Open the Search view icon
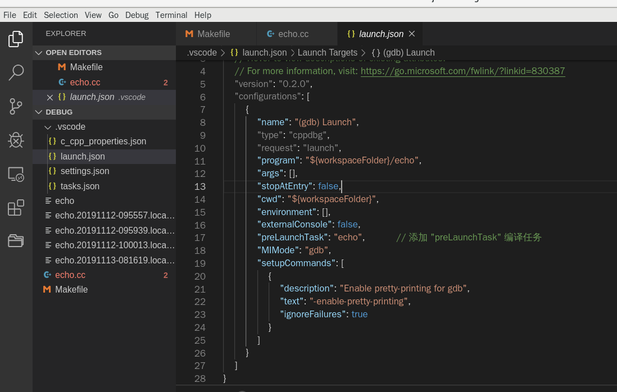The width and height of the screenshot is (617, 392). (16, 72)
